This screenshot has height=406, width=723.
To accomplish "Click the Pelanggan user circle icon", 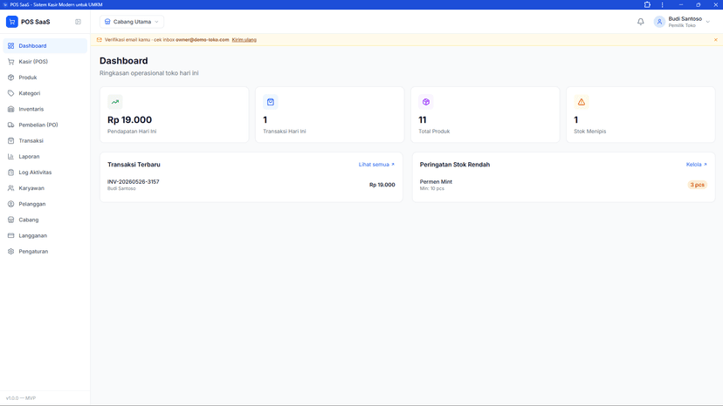I will (11, 204).
